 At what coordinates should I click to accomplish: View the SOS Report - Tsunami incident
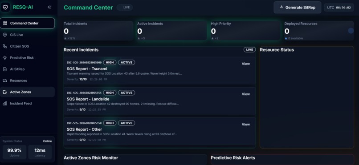[x=246, y=64]
